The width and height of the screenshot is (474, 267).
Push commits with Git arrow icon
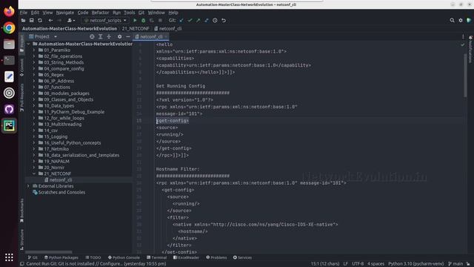point(198,20)
